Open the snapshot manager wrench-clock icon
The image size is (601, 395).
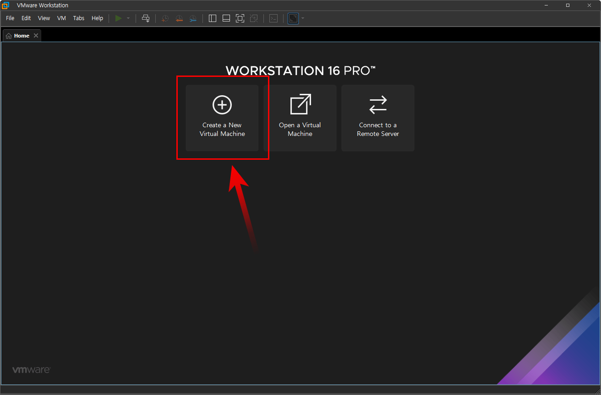tap(193, 18)
